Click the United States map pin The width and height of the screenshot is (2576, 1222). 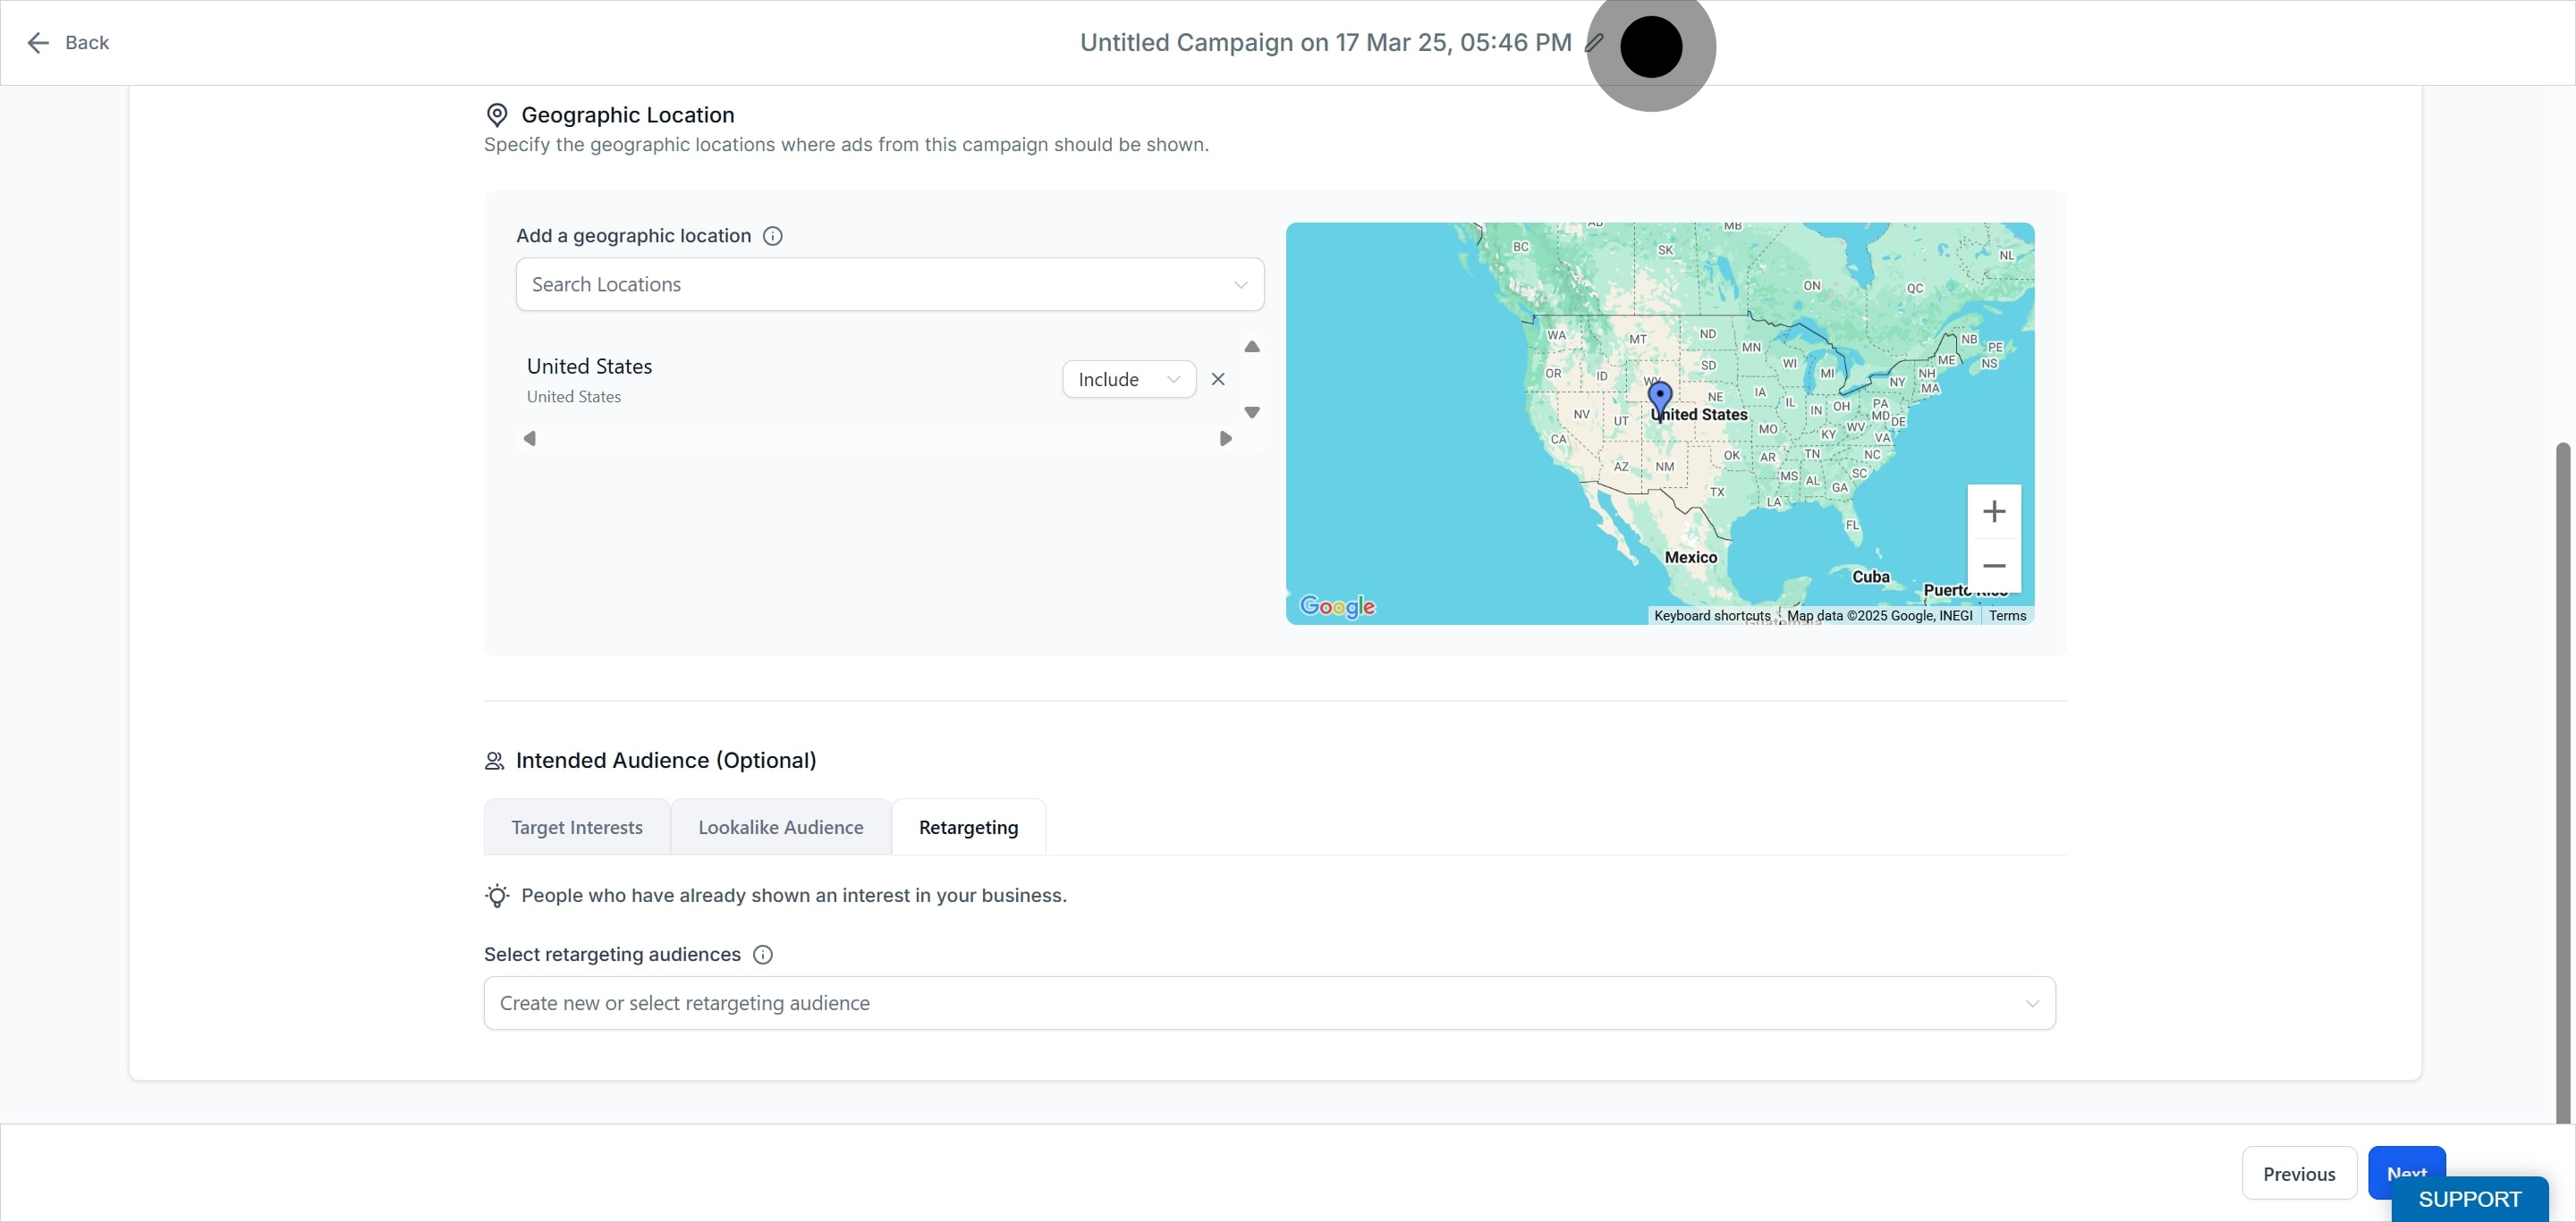[x=1659, y=398]
